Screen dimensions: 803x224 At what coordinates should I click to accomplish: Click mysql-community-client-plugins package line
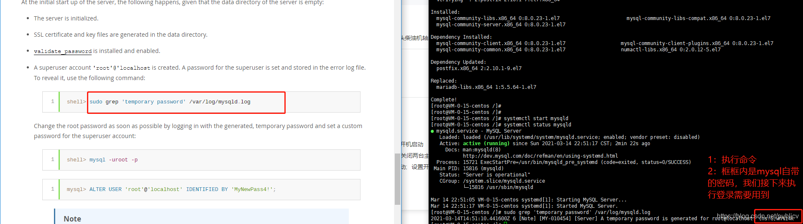click(697, 43)
